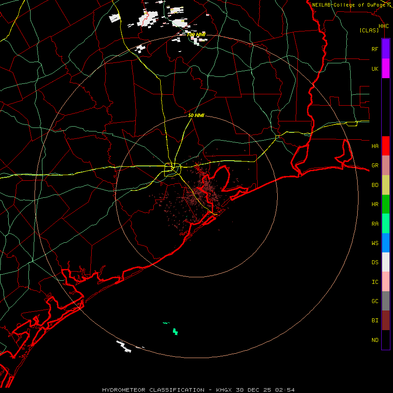Screen dimensions: 393x393
Task: Click the UK magenta legend swatch
Action: coord(386,69)
